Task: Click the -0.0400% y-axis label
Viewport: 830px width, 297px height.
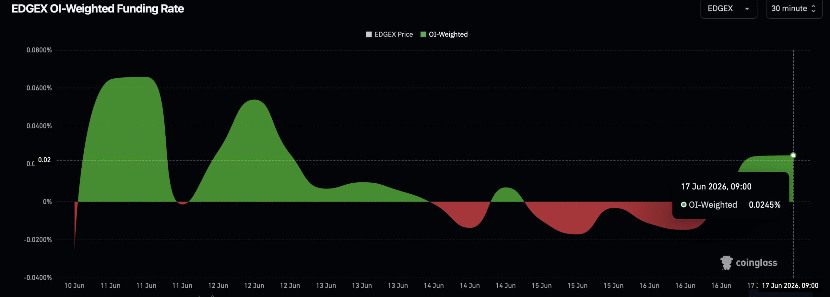Action: 38,278
